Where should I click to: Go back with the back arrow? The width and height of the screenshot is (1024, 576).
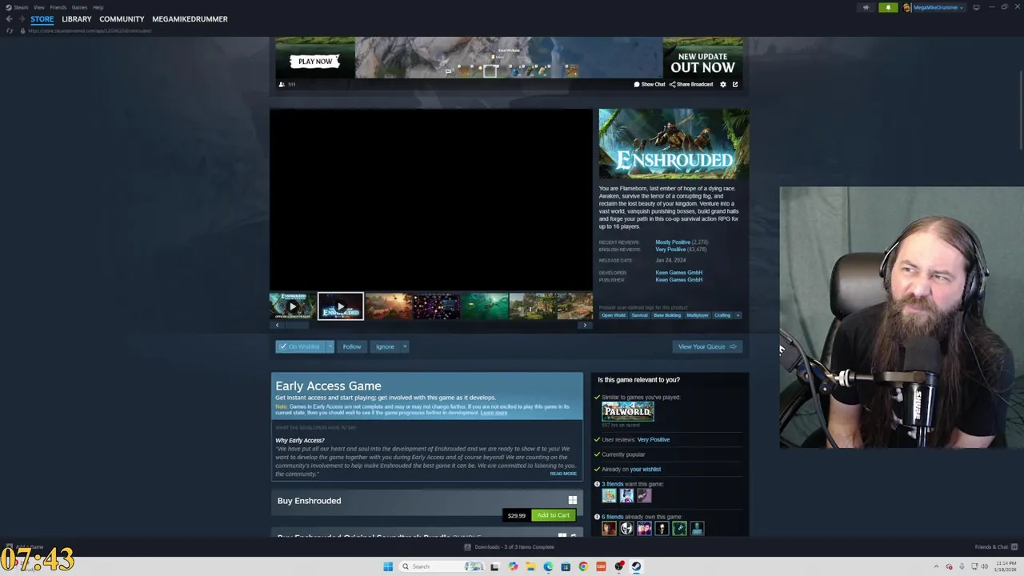(9, 19)
